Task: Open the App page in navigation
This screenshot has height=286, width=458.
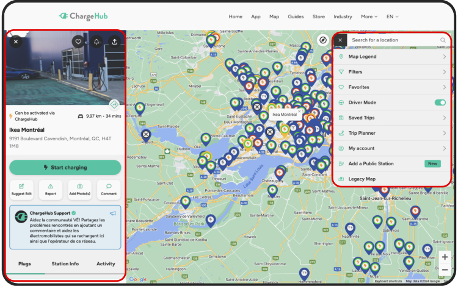Action: coord(256,16)
